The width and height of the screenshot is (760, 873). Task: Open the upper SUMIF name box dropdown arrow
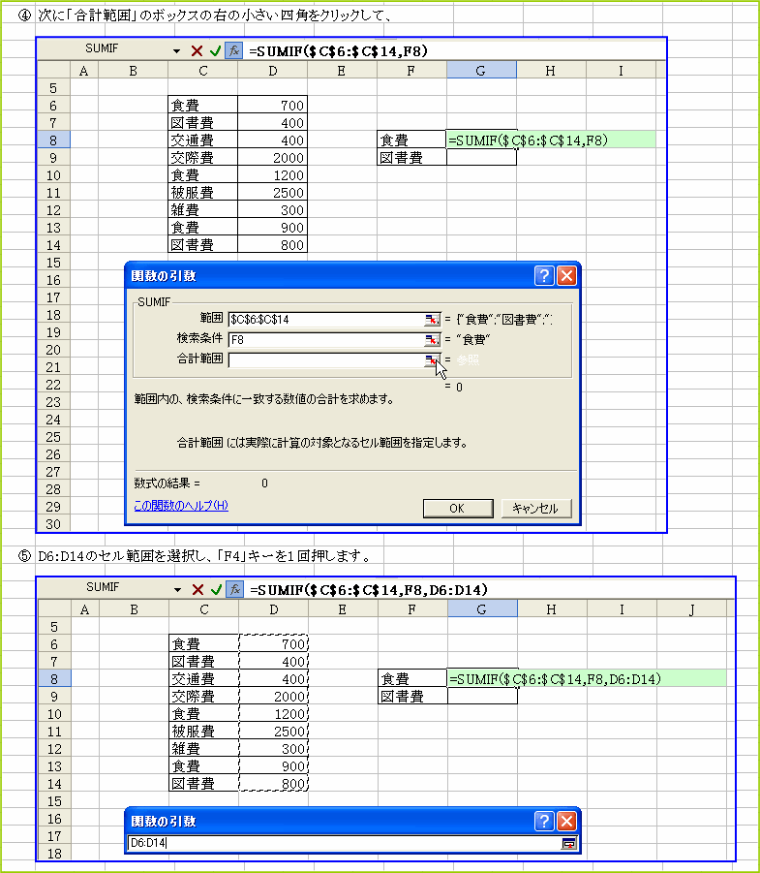click(x=176, y=51)
